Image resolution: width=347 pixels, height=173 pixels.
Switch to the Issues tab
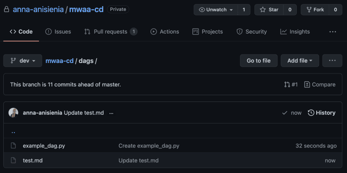(58, 32)
